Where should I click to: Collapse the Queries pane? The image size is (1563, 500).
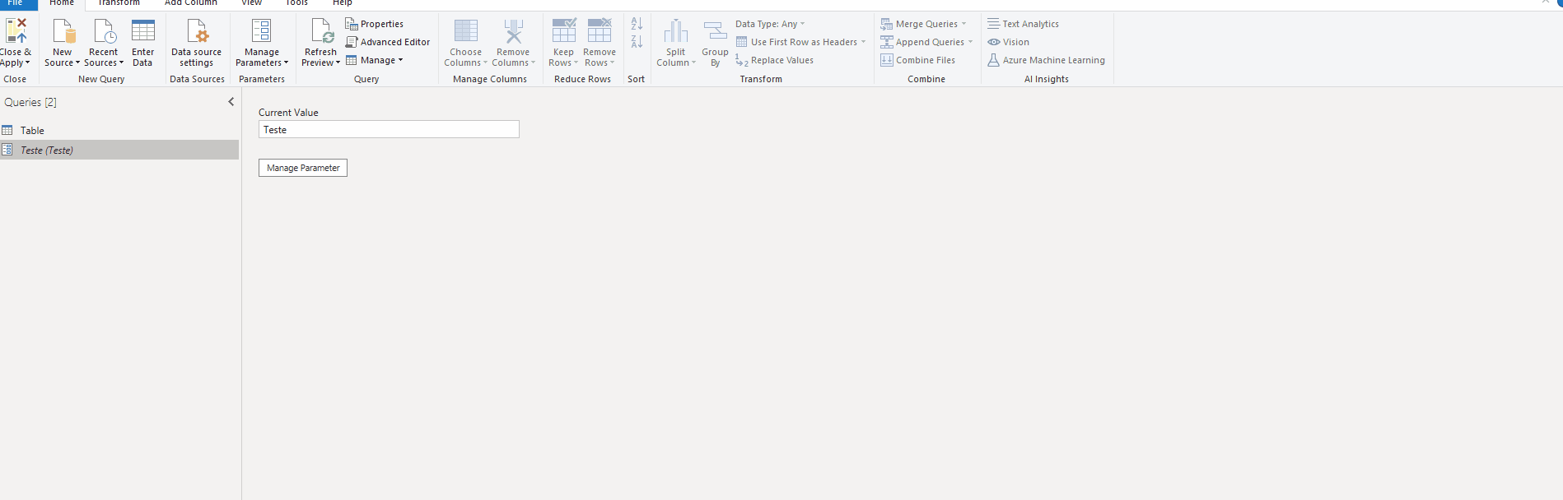click(231, 102)
